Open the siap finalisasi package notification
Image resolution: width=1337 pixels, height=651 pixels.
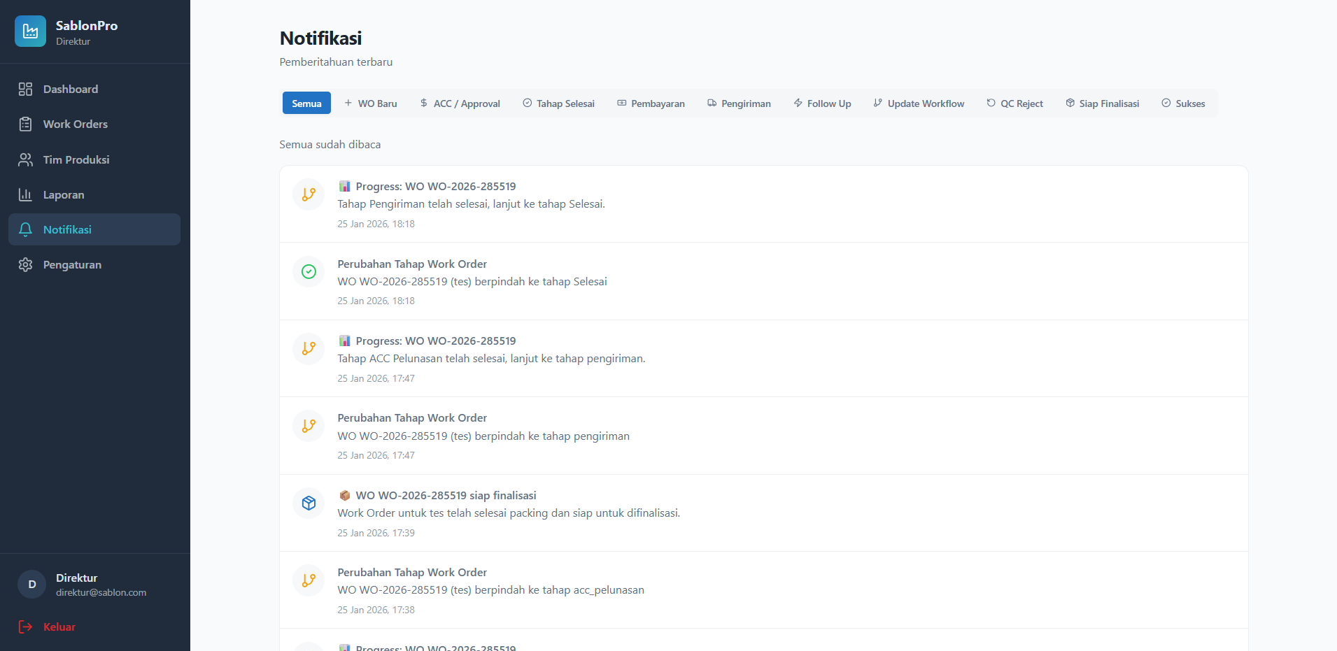[764, 513]
